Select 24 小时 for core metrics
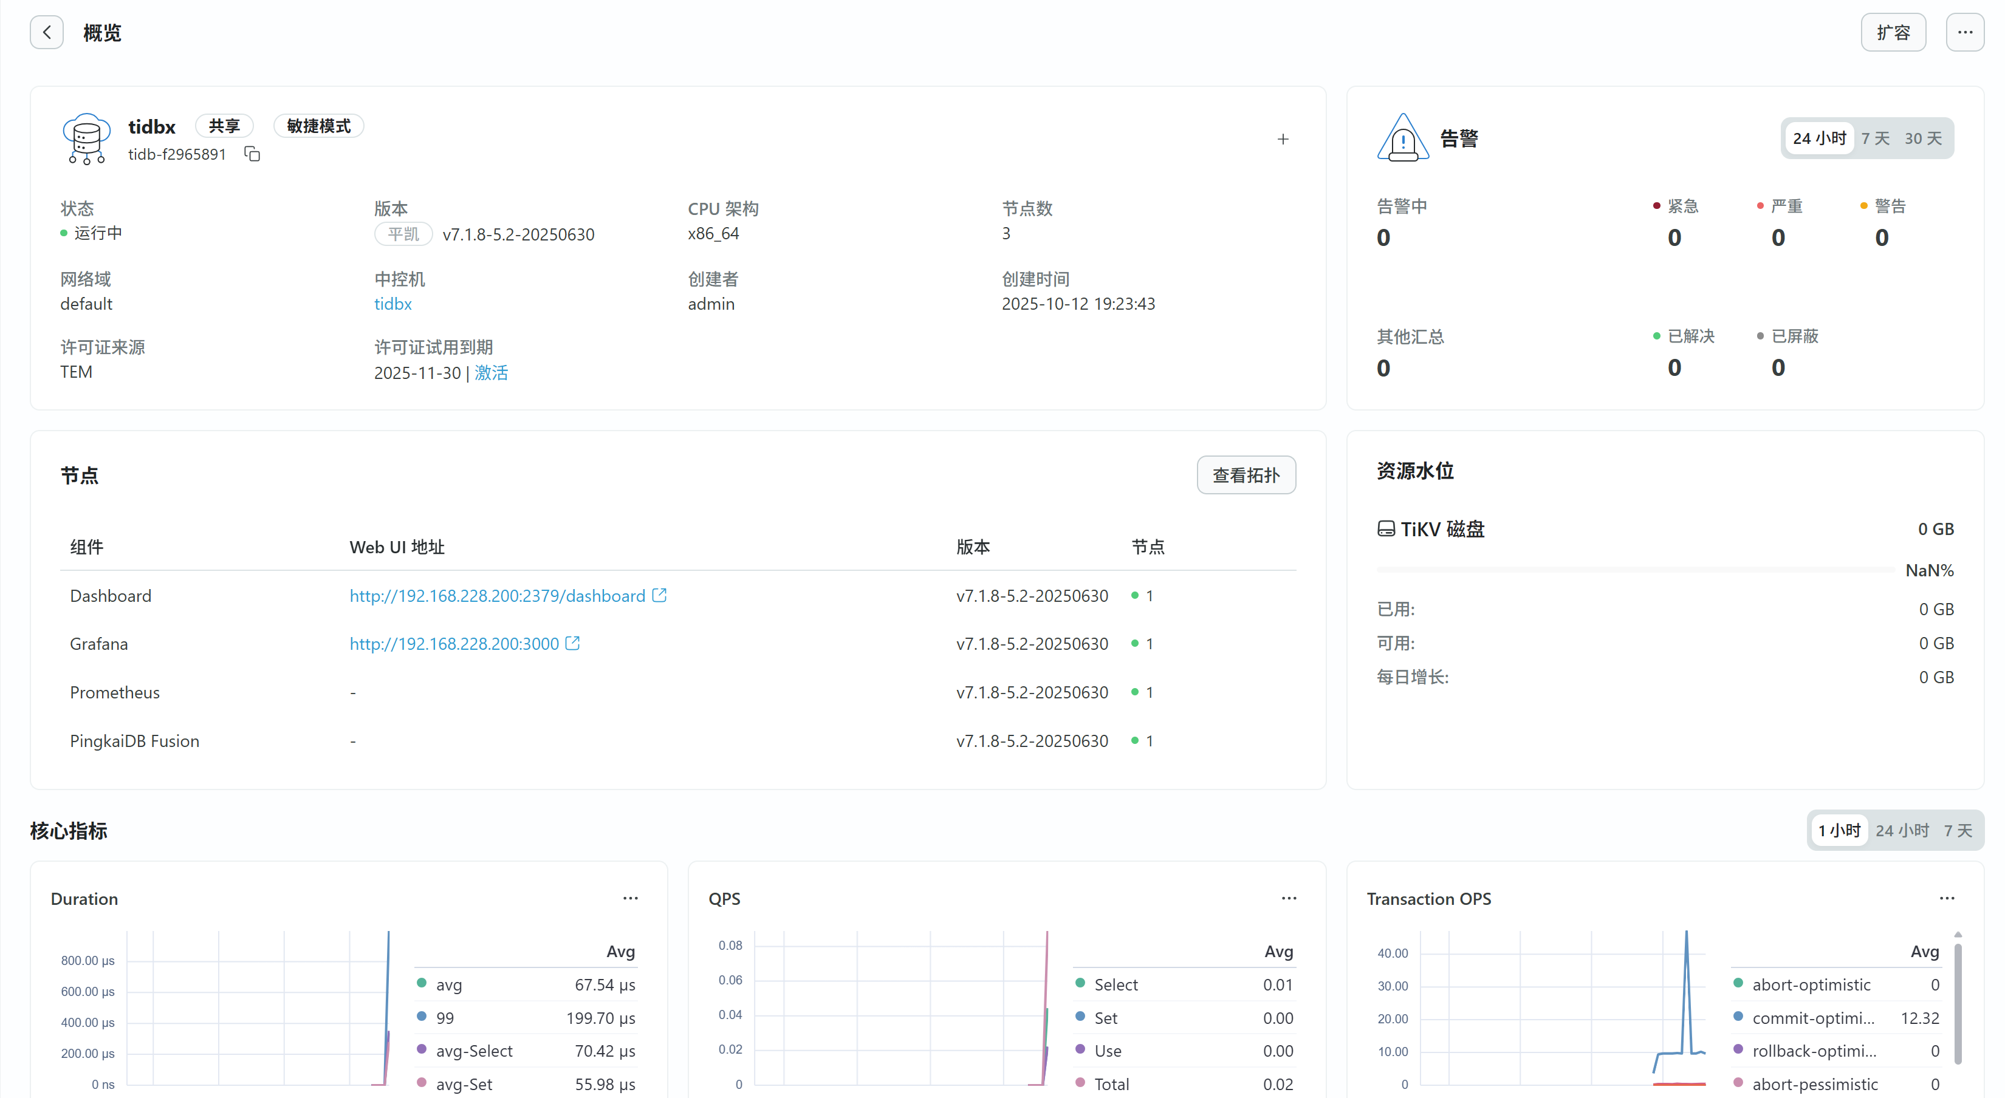2005x1098 pixels. pyautogui.click(x=1902, y=830)
